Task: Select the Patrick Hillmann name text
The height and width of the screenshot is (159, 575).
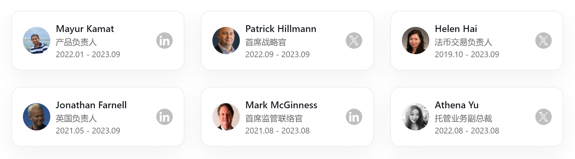Action: pyautogui.click(x=281, y=29)
